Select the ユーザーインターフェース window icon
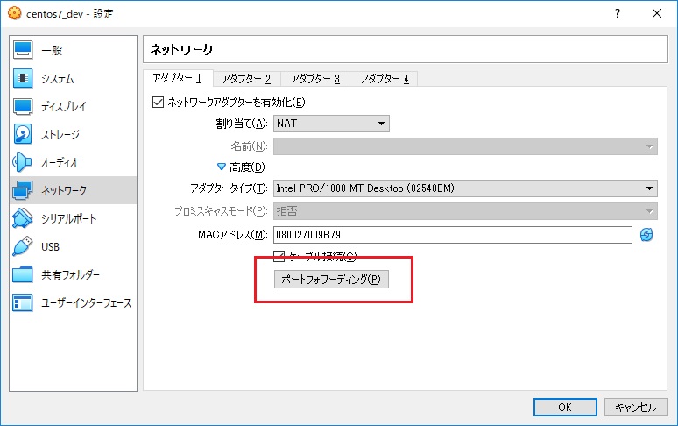The height and width of the screenshot is (426, 678). (x=23, y=302)
